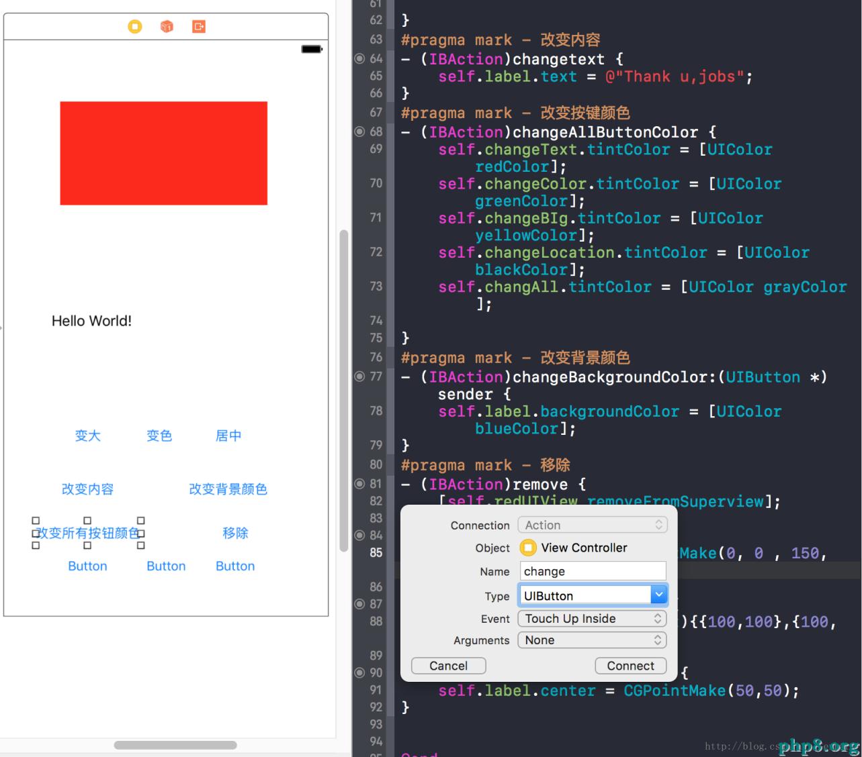Click the horizontal scrollbar below the canvas
The height and width of the screenshot is (757, 862).
tap(175, 745)
